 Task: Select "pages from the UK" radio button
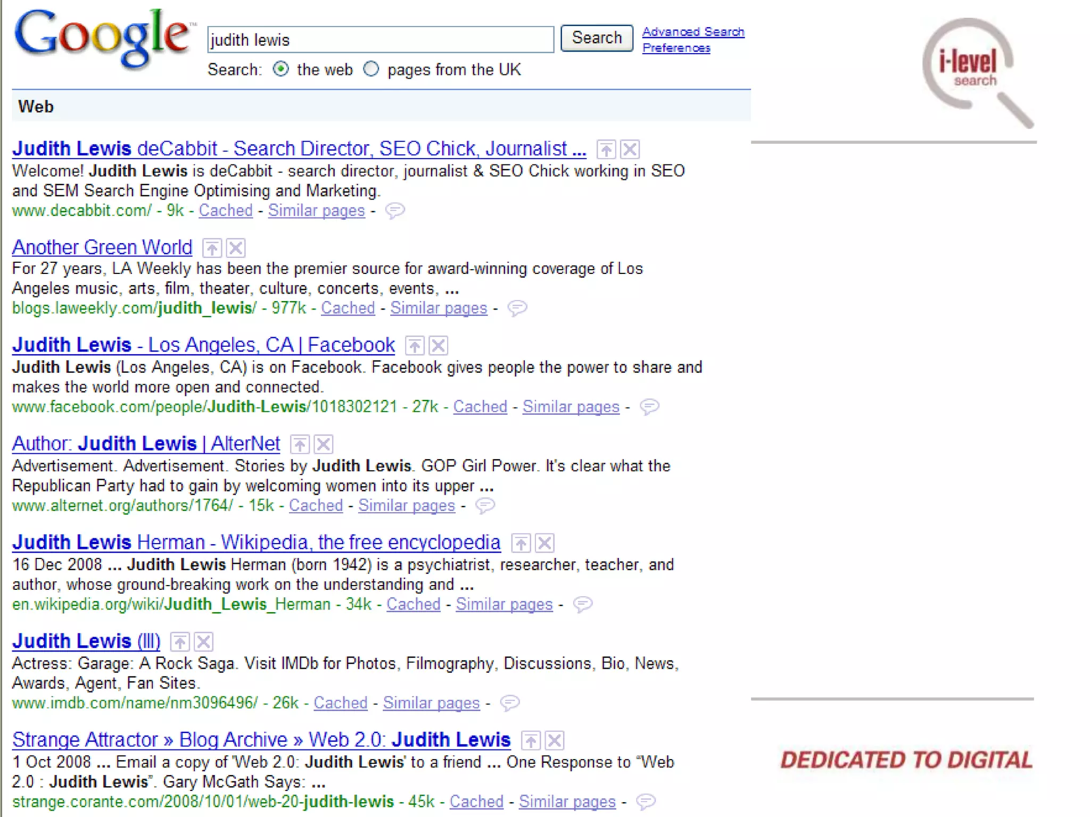coord(371,69)
